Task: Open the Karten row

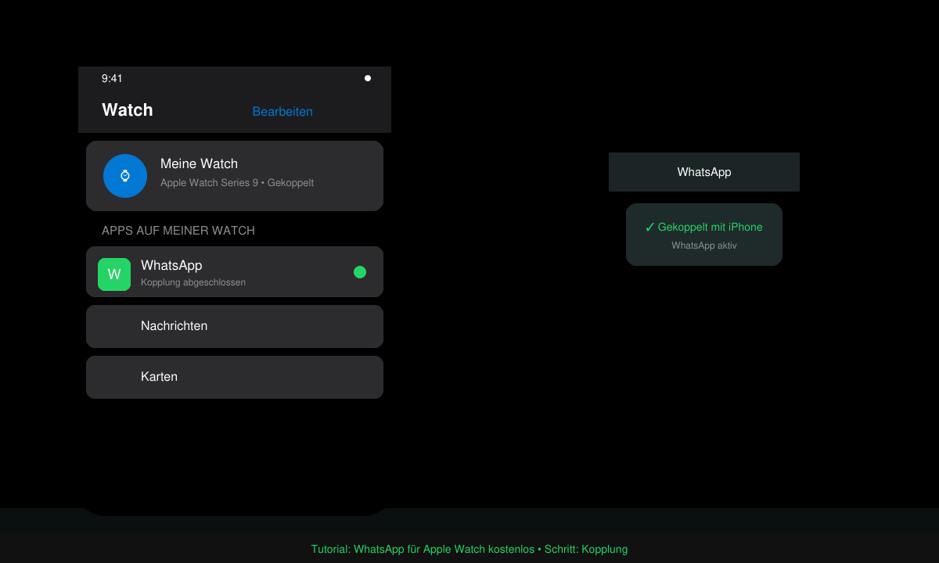Action: 235,377
